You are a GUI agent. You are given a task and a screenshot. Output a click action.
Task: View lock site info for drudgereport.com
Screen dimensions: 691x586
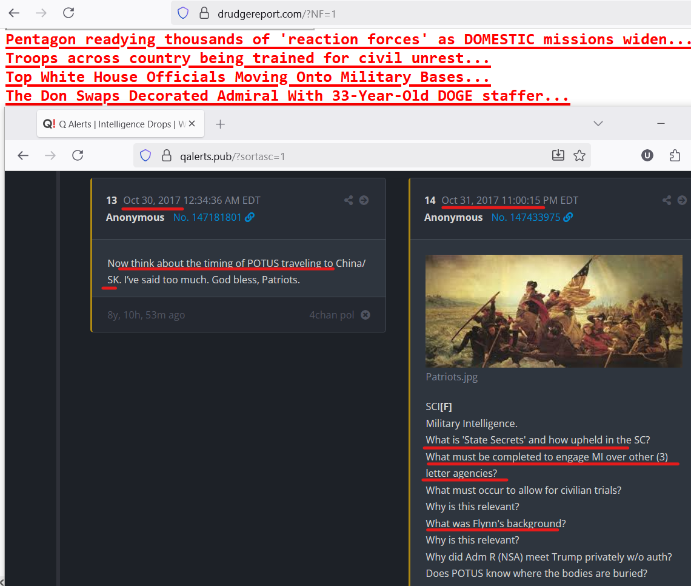[x=204, y=13]
